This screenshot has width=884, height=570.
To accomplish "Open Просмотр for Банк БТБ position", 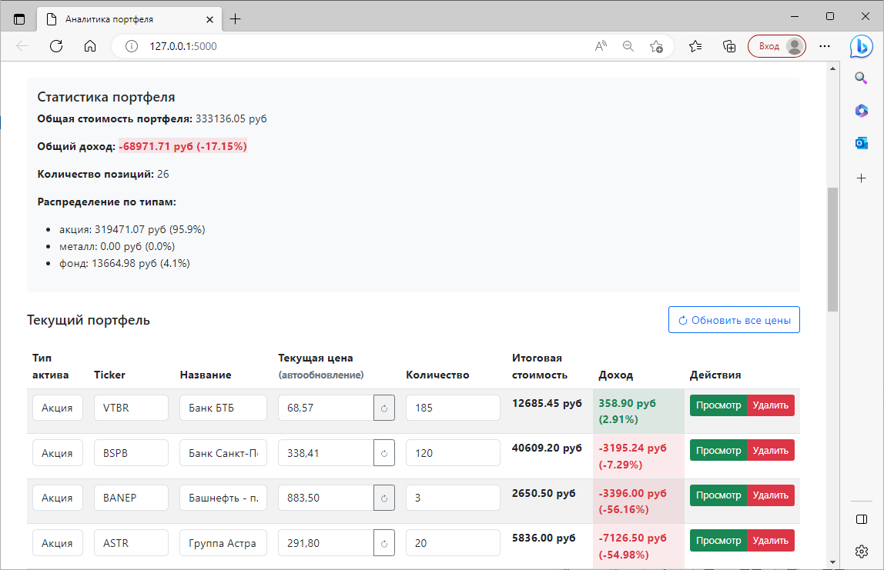I will point(718,405).
